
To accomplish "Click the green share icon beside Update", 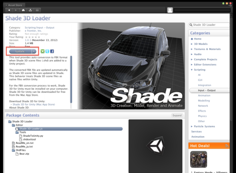I will click(x=42, y=51).
